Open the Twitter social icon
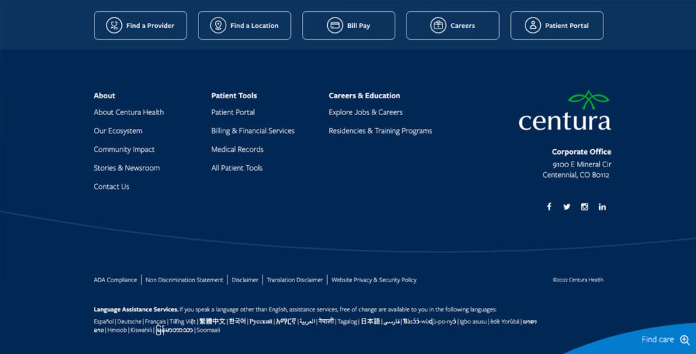The width and height of the screenshot is (696, 354). pyautogui.click(x=567, y=207)
